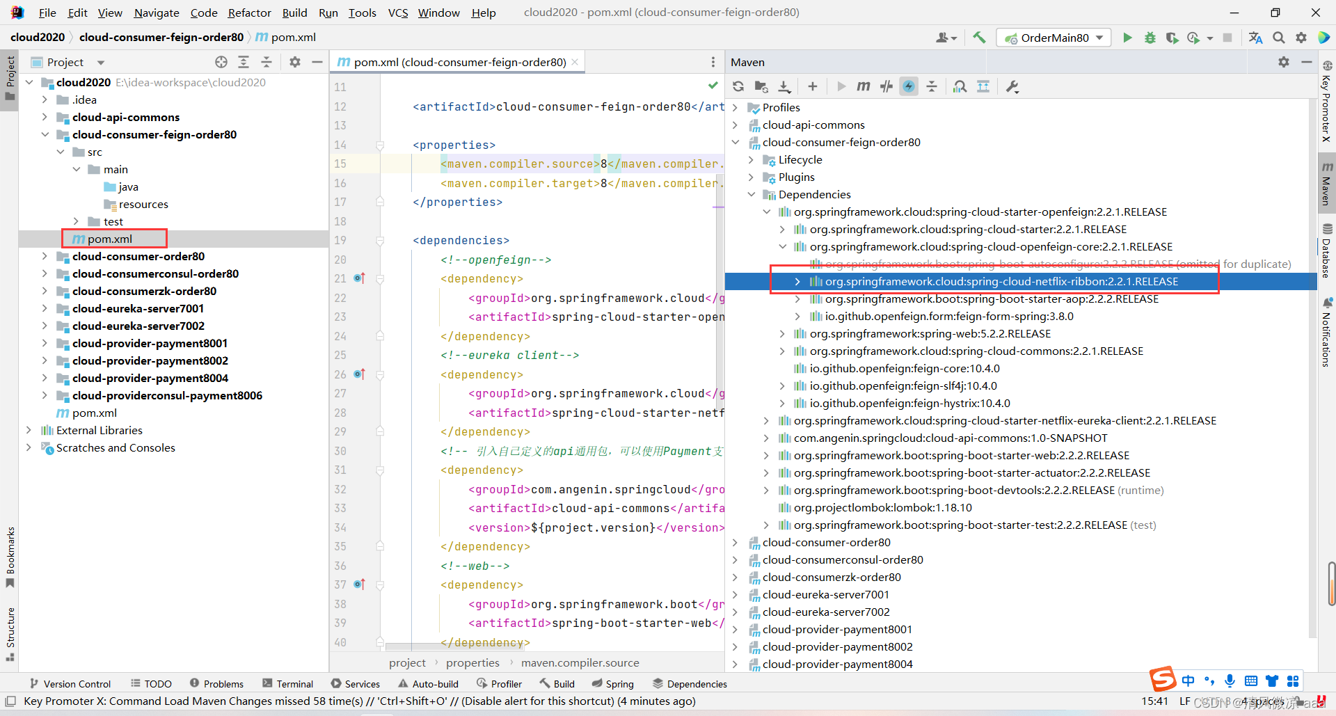The image size is (1336, 716).
Task: Open Services tool window
Action: point(356,684)
